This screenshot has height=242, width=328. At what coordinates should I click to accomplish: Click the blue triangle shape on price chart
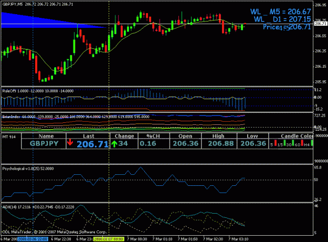[x=42, y=21]
